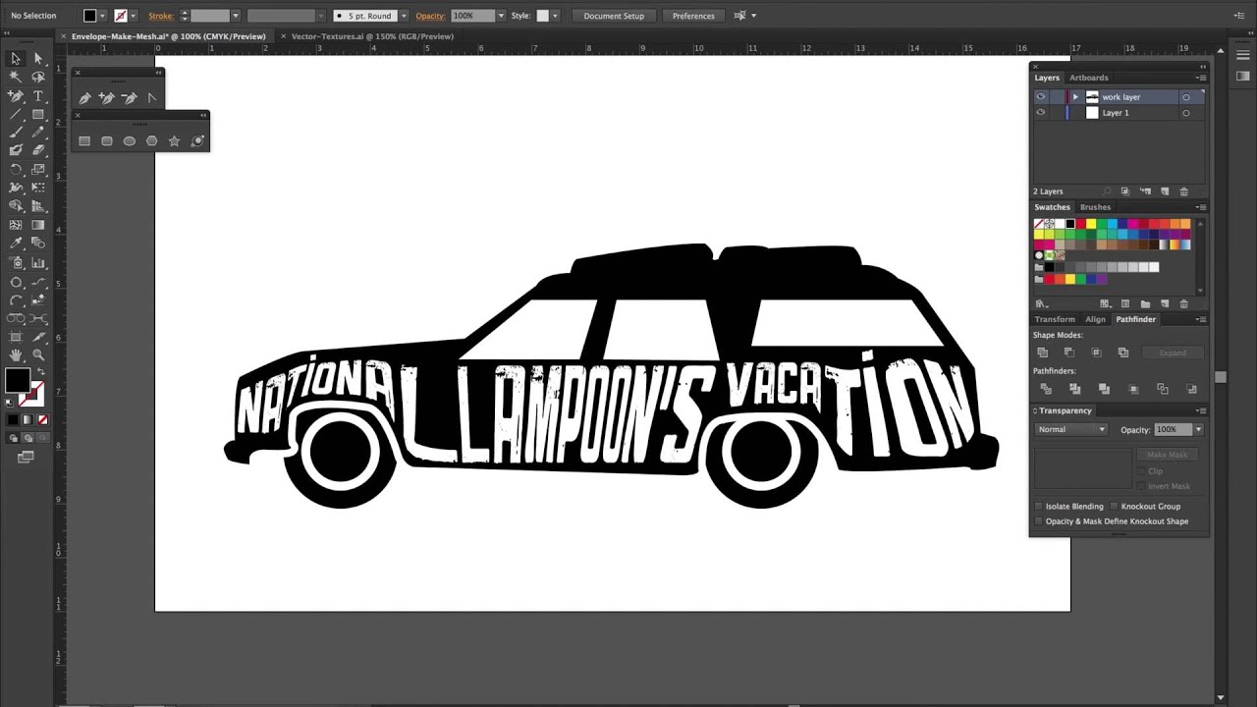
Task: Select the Magic Wand tool
Action: click(16, 77)
